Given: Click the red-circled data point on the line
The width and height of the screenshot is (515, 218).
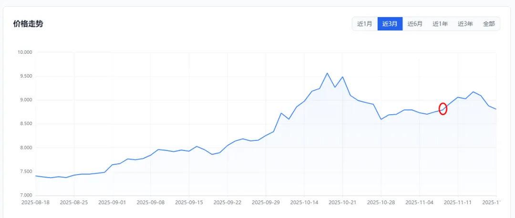Looking at the screenshot, I should tap(443, 109).
